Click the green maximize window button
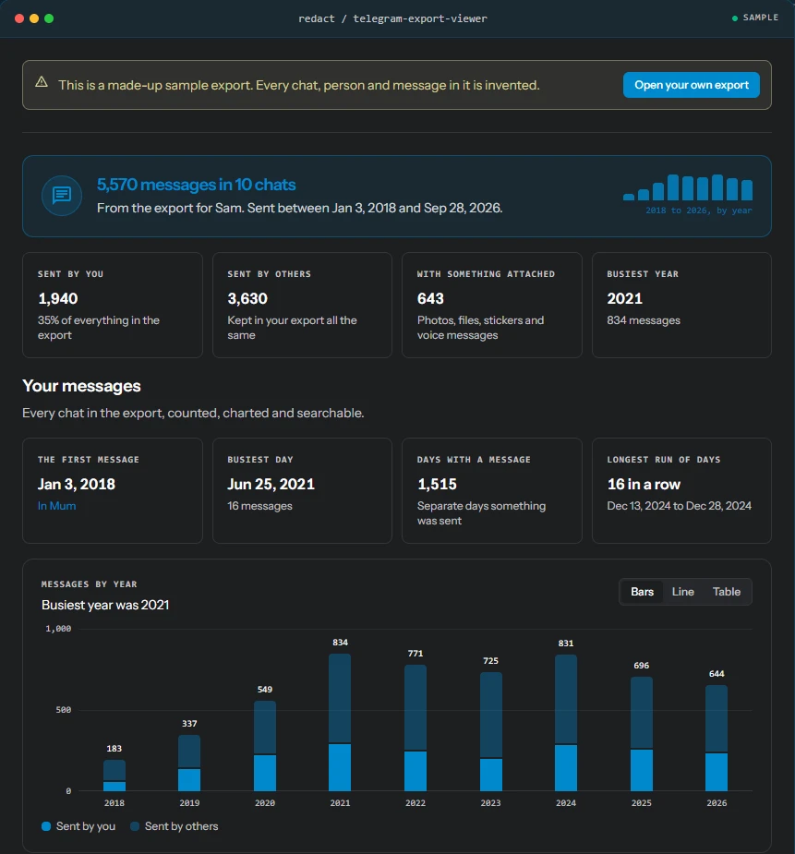Image resolution: width=795 pixels, height=854 pixels. (49, 18)
